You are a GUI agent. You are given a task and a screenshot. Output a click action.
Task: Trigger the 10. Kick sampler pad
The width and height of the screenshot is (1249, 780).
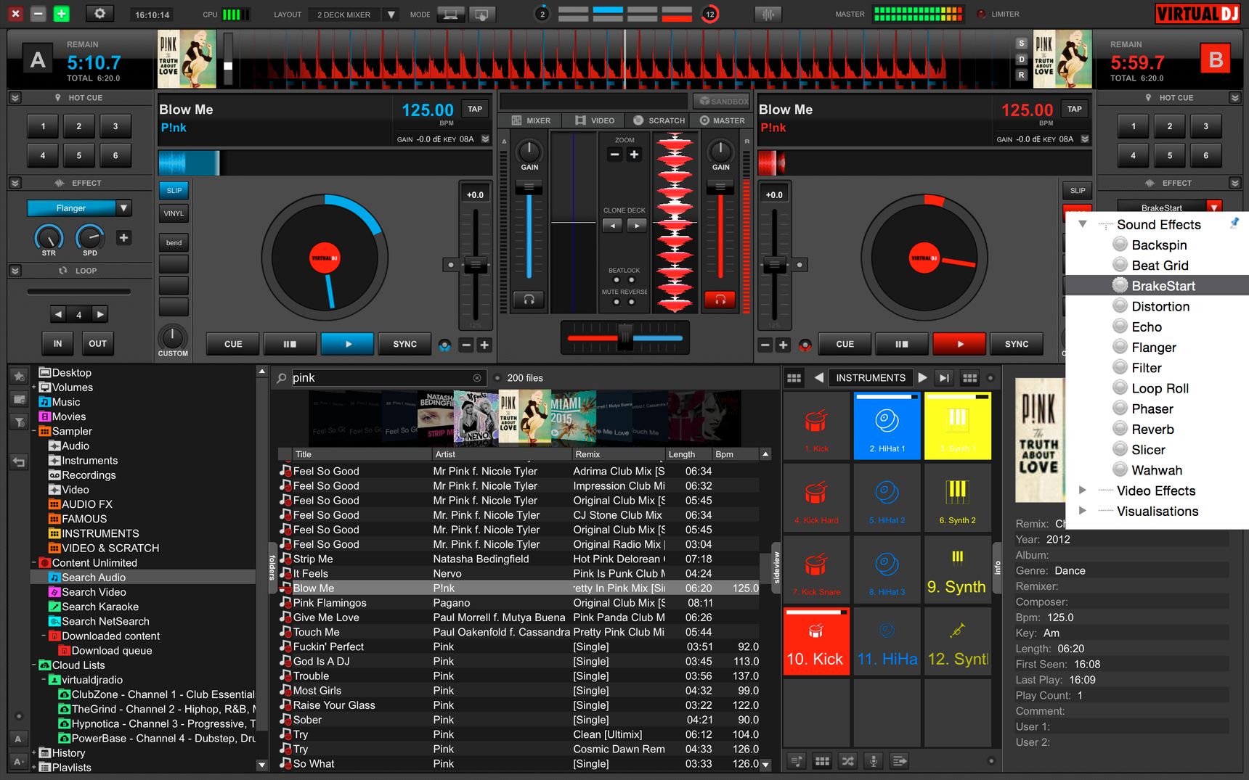[816, 641]
